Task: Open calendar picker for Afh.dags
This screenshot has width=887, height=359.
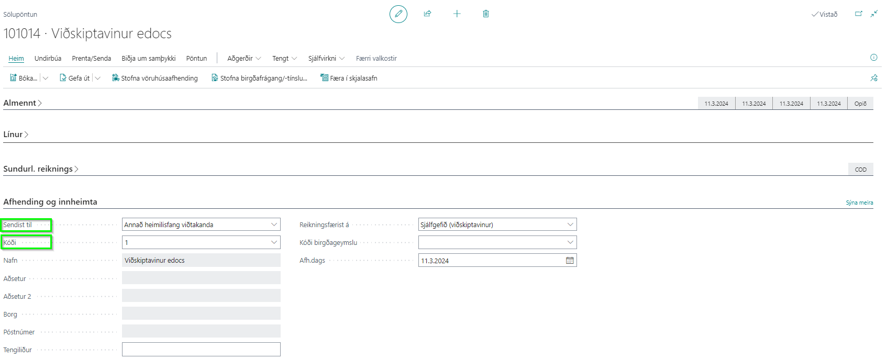Action: 570,261
